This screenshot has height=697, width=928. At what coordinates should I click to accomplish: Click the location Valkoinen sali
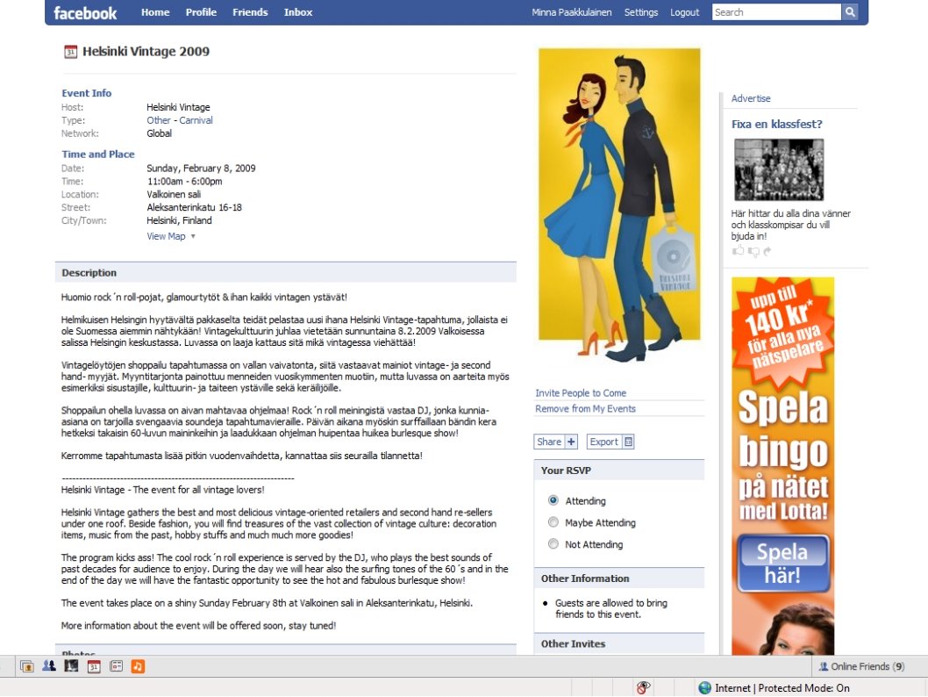[174, 194]
